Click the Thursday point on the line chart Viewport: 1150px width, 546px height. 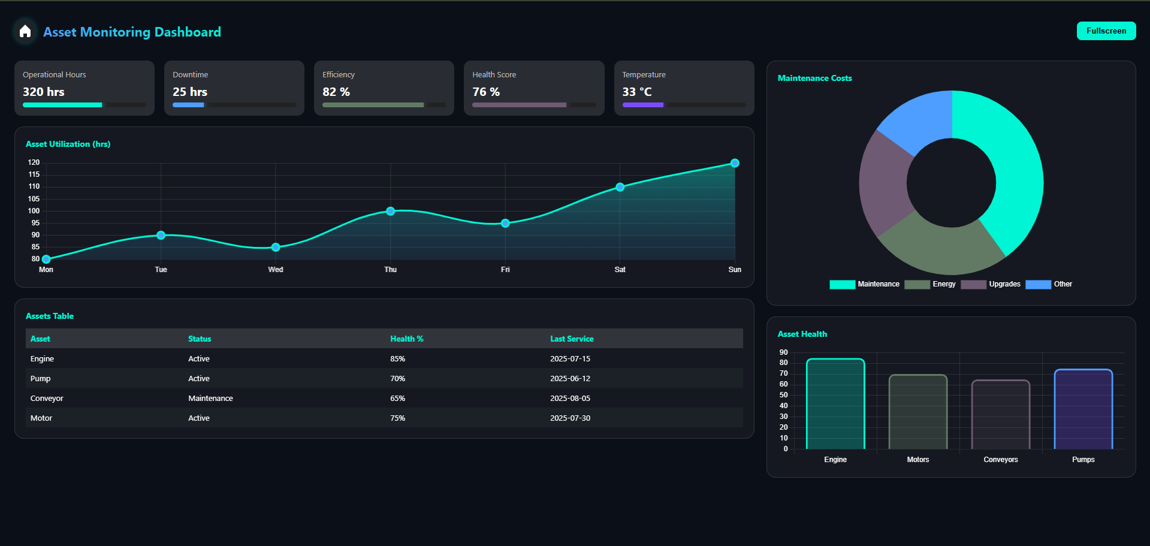(391, 211)
